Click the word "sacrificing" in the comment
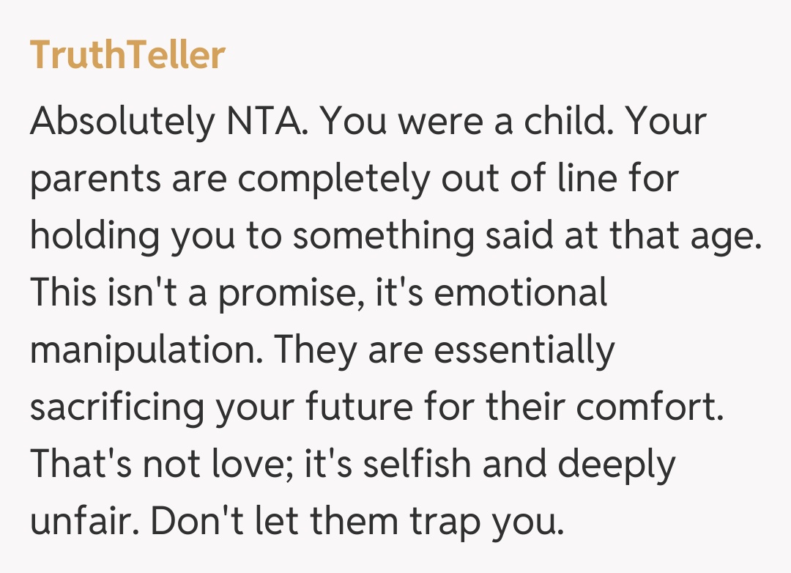 (117, 408)
